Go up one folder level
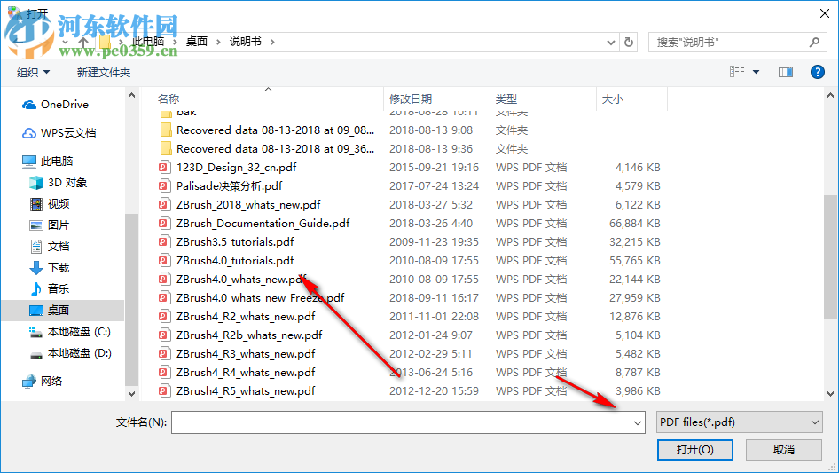The image size is (839, 473). coord(83,42)
